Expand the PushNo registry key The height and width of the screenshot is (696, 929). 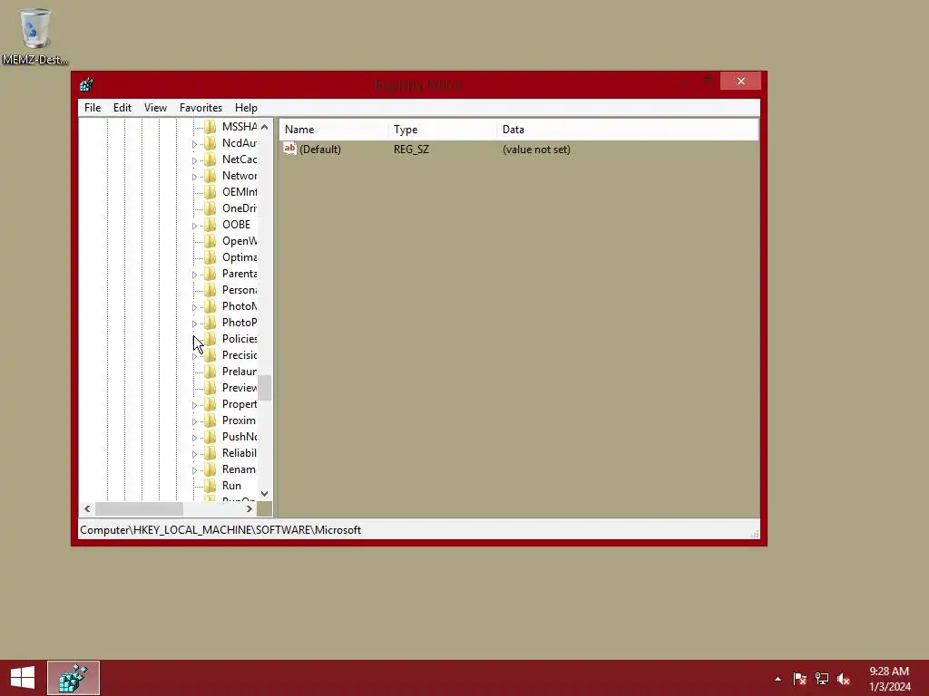coord(194,438)
